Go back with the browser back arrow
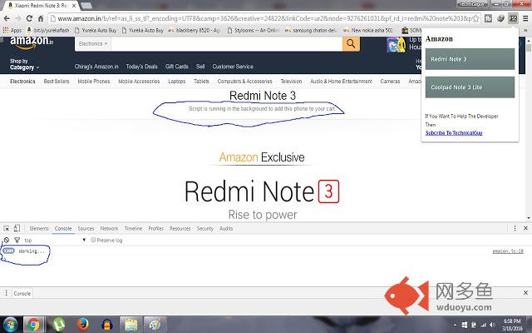The image size is (532, 333). pos(7,18)
